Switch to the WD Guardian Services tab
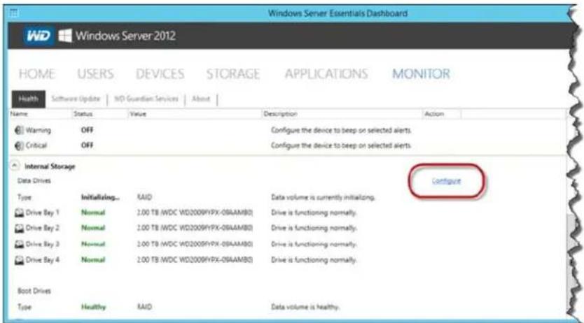 [x=146, y=99]
